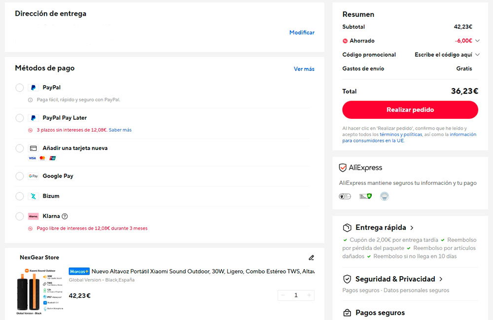Click 'Paga fácil, rápido y seguro con PayPal' text
Image resolution: width=493 pixels, height=320 pixels.
[78, 100]
